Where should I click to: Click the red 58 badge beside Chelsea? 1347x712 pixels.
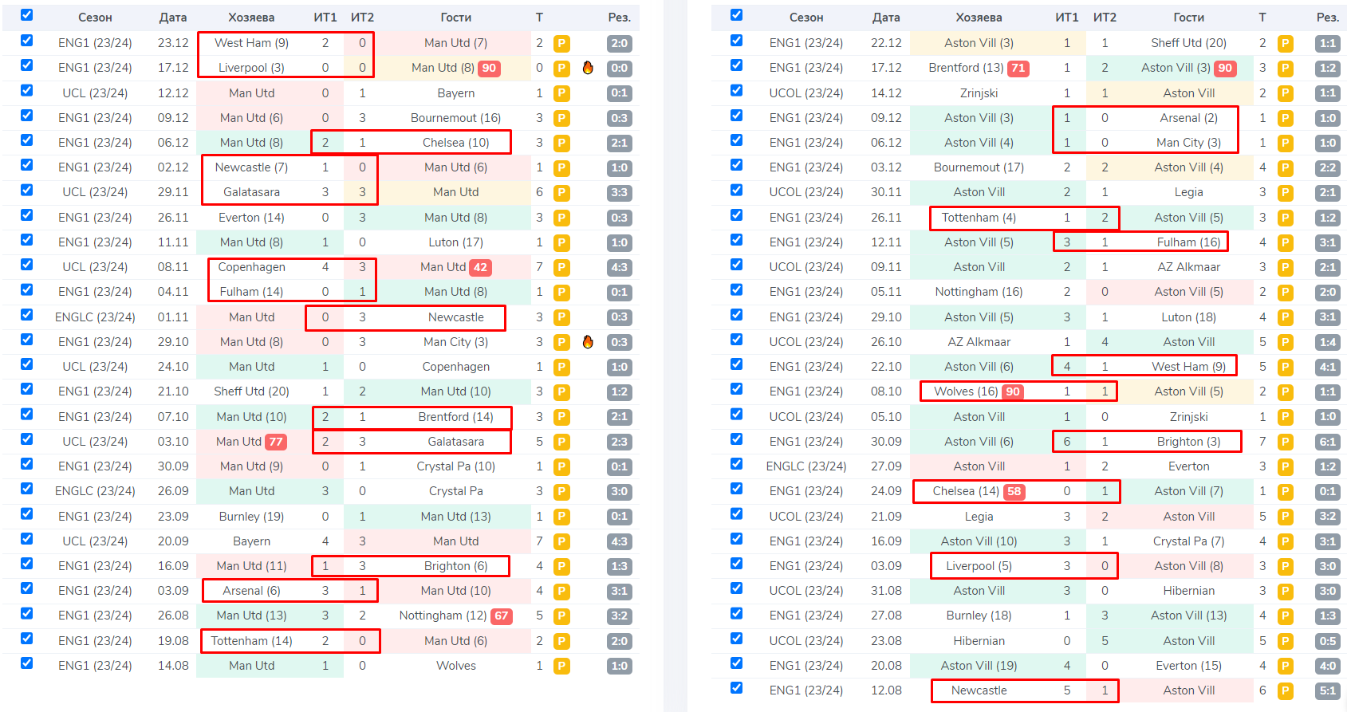click(1014, 491)
